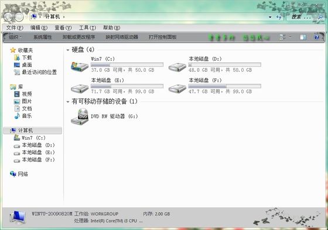The height and width of the screenshot is (230, 328).
Task: Click the 网络 network icon
Action: point(13,174)
